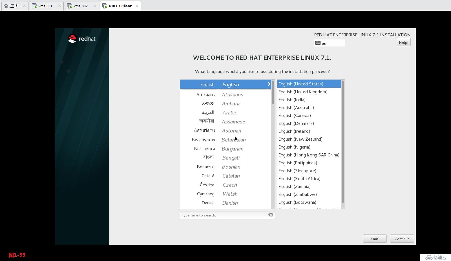451x261 pixels.
Task: Select Welsh language
Action: [225, 194]
